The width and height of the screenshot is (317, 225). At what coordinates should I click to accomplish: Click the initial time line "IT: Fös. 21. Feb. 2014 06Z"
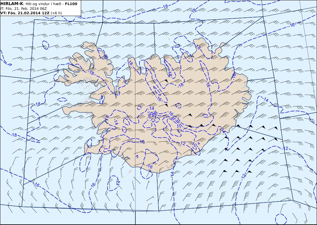coord(23,9)
